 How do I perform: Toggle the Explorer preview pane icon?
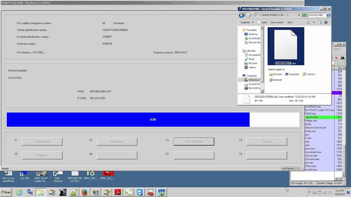(320, 22)
